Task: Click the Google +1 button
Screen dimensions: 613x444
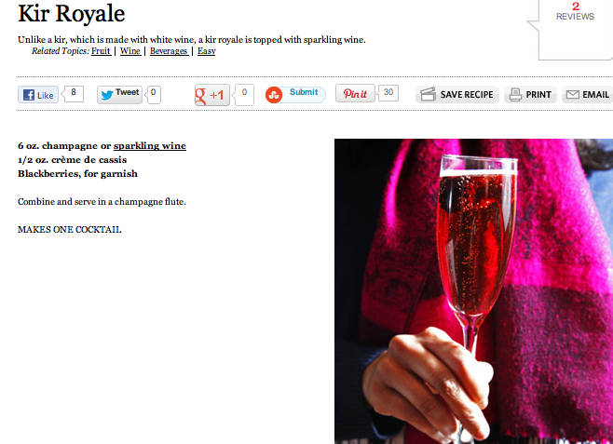Action: (212, 95)
